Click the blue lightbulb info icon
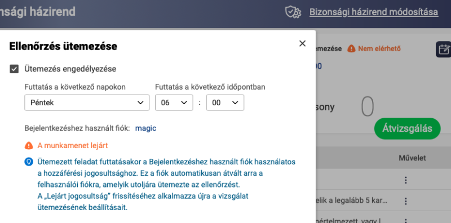This screenshot has height=223, width=451. click(x=29, y=162)
